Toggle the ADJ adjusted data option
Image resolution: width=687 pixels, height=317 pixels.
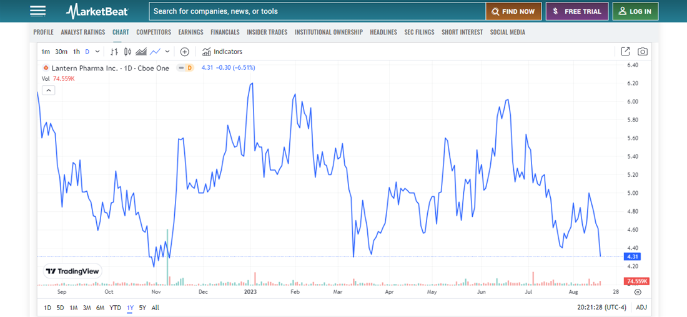click(641, 308)
